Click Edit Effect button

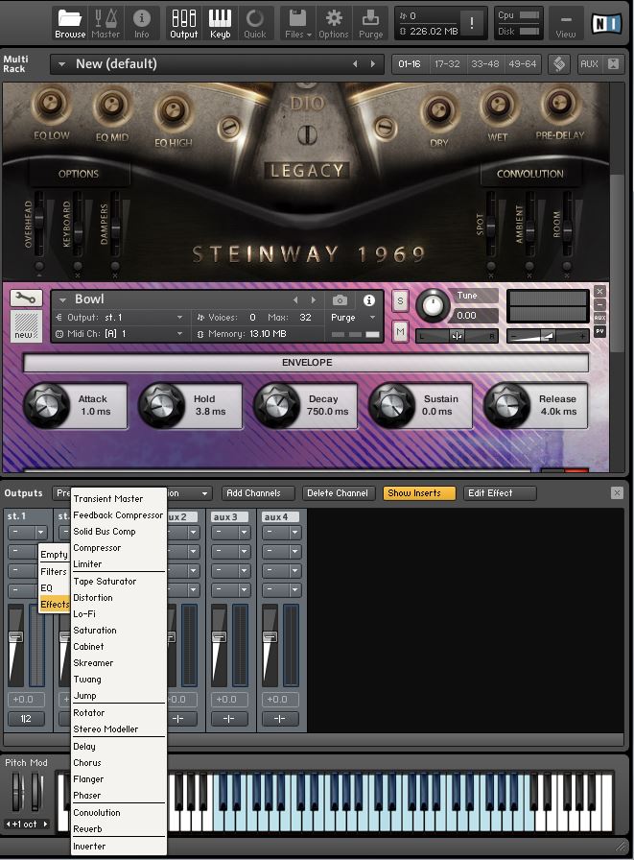[499, 493]
